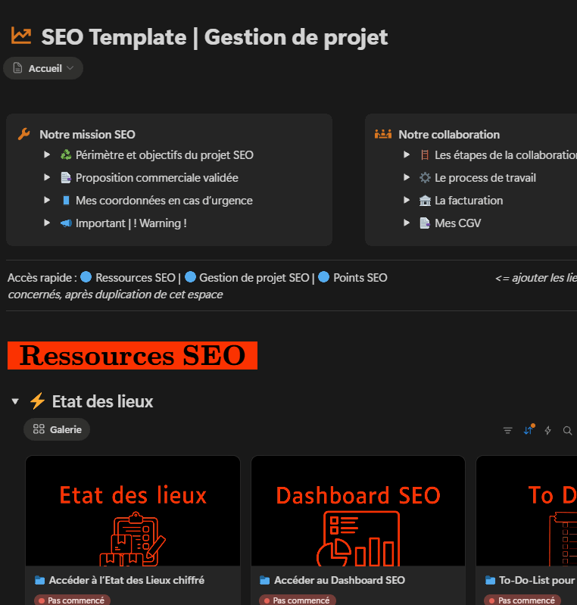
Task: Open the Gestion de projet SEO quick link
Action: 254,278
